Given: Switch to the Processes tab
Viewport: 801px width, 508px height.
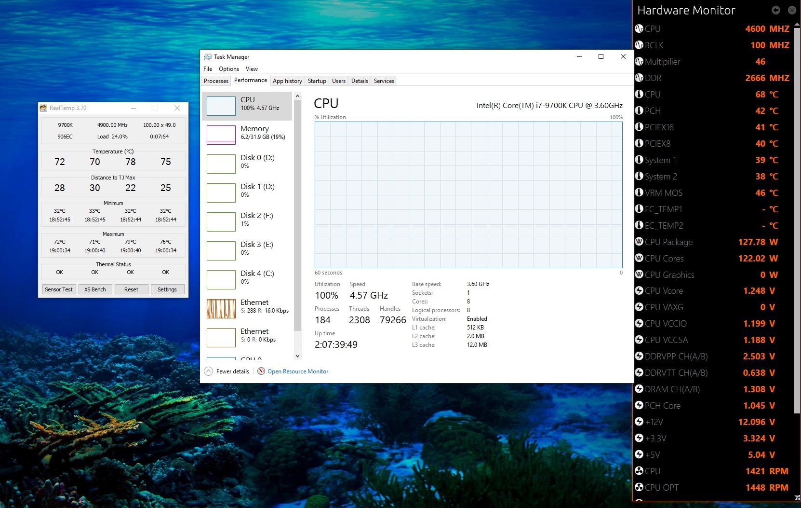Looking at the screenshot, I should click(x=216, y=81).
